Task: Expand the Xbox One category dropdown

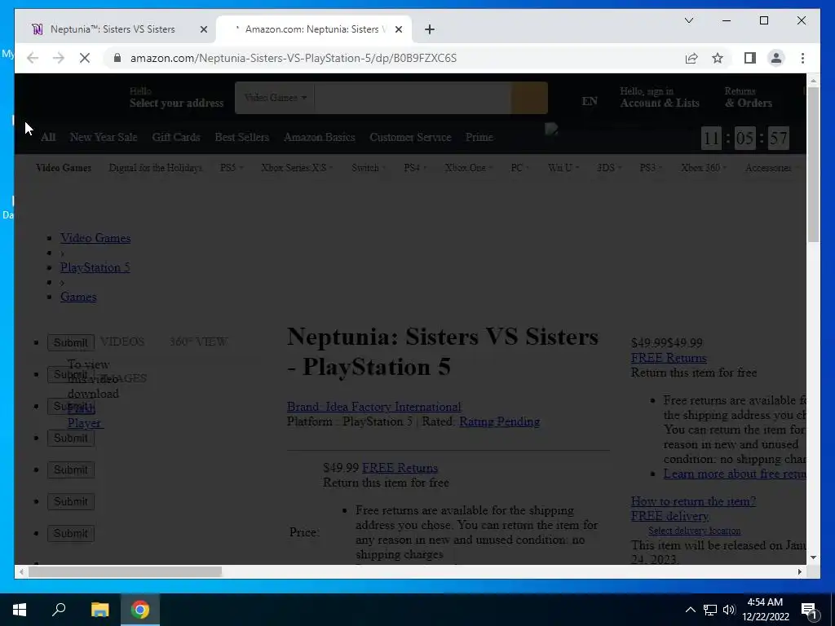Action: point(469,168)
